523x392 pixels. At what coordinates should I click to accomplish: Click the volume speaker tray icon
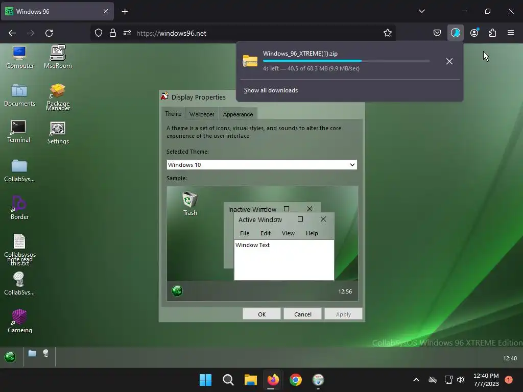(461, 380)
